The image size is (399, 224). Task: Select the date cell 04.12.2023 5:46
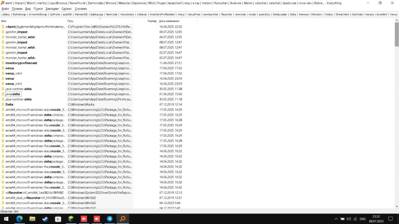click(170, 203)
